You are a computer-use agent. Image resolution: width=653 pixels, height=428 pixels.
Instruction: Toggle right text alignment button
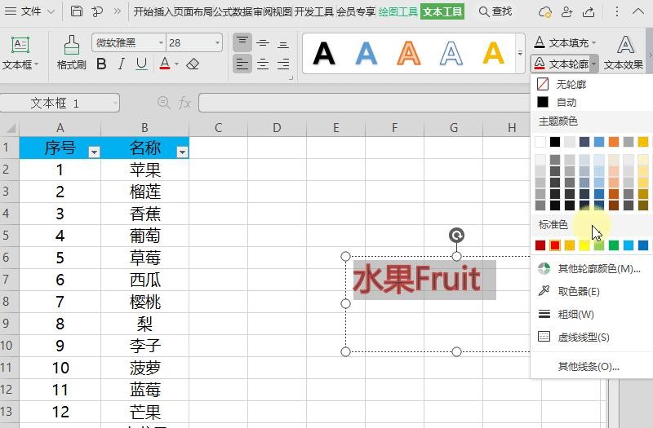tap(282, 64)
